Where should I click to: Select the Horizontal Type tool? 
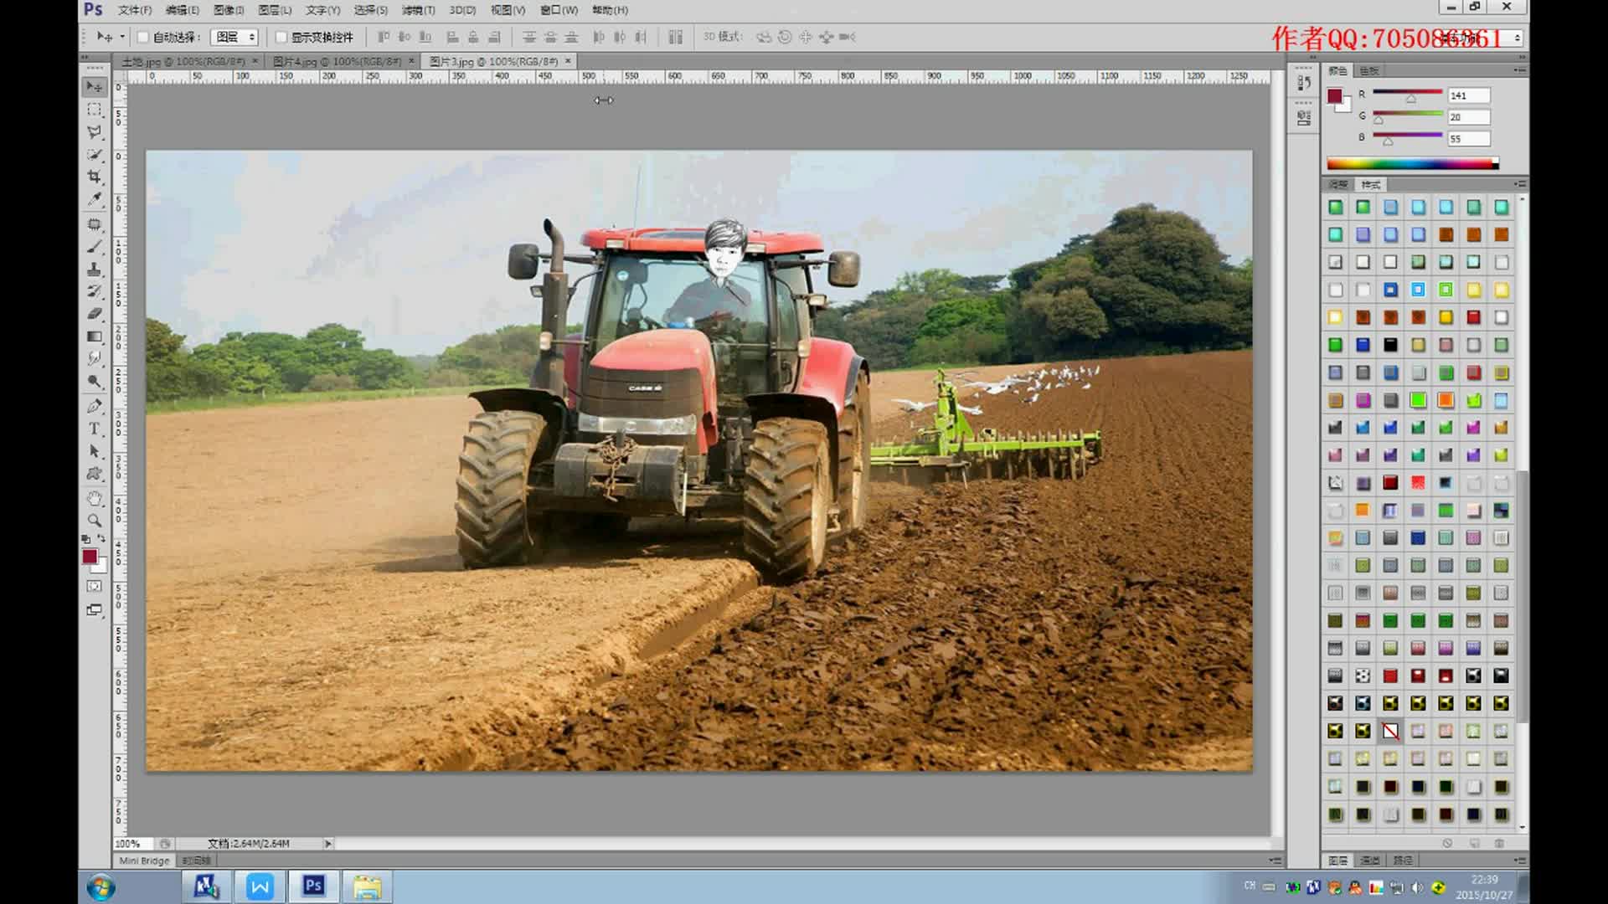[94, 429]
